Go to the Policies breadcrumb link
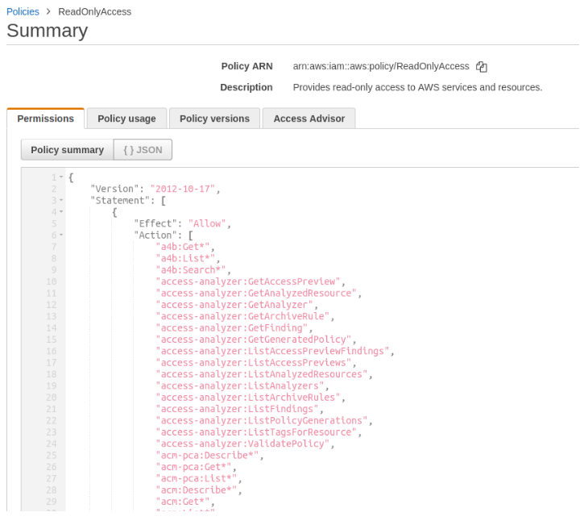Viewport: 588px width, 521px height. (23, 11)
